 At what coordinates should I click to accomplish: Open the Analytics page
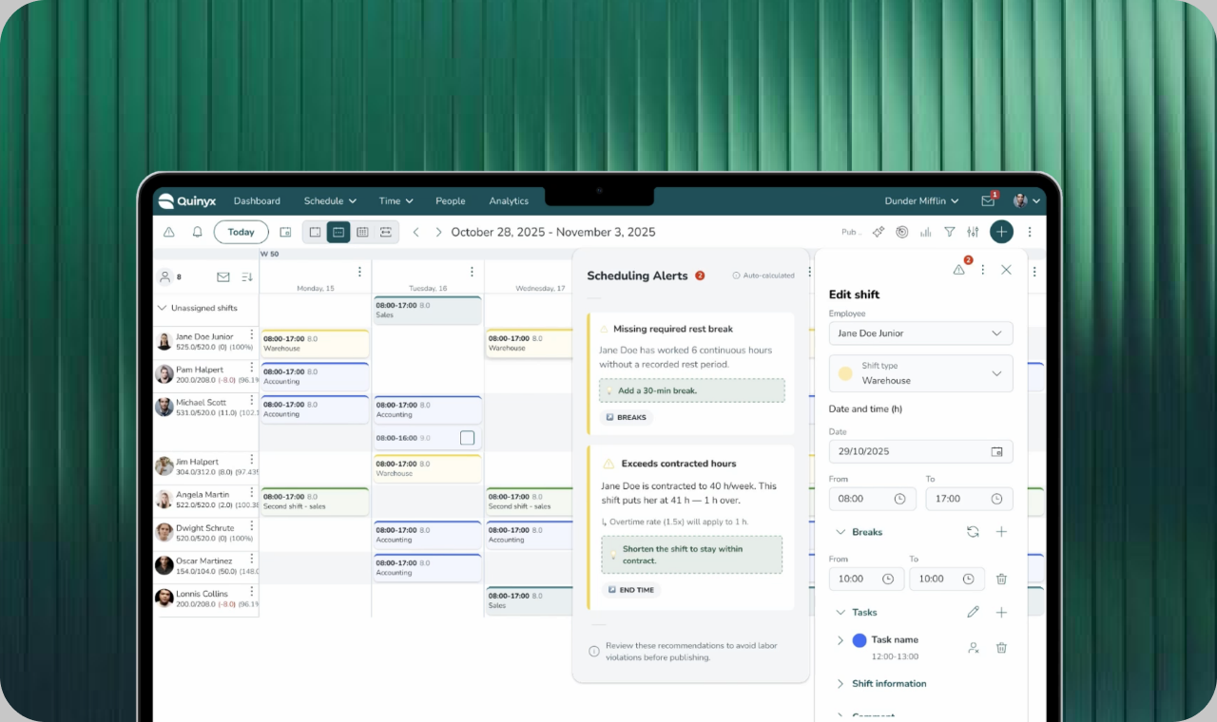(x=509, y=201)
